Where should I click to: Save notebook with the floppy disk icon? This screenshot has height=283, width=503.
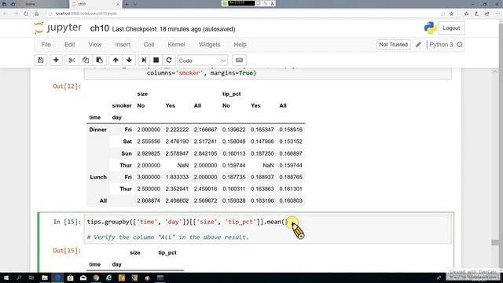[x=40, y=61]
